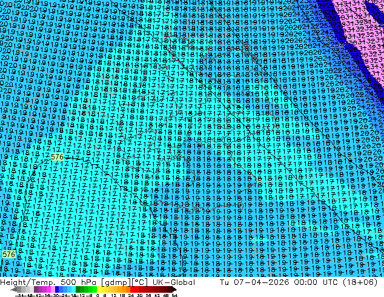
Task: Click the 'UK-Global' model label
Action: click(x=174, y=282)
